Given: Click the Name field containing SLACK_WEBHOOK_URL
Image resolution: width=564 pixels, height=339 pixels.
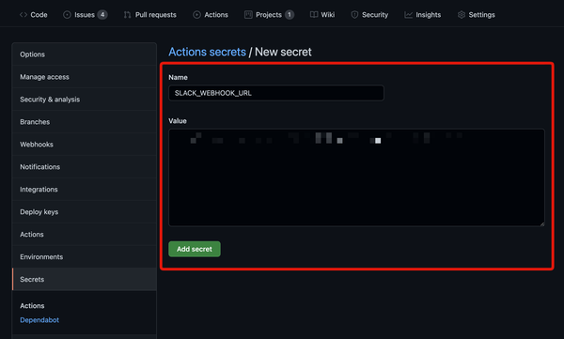Looking at the screenshot, I should click(275, 93).
